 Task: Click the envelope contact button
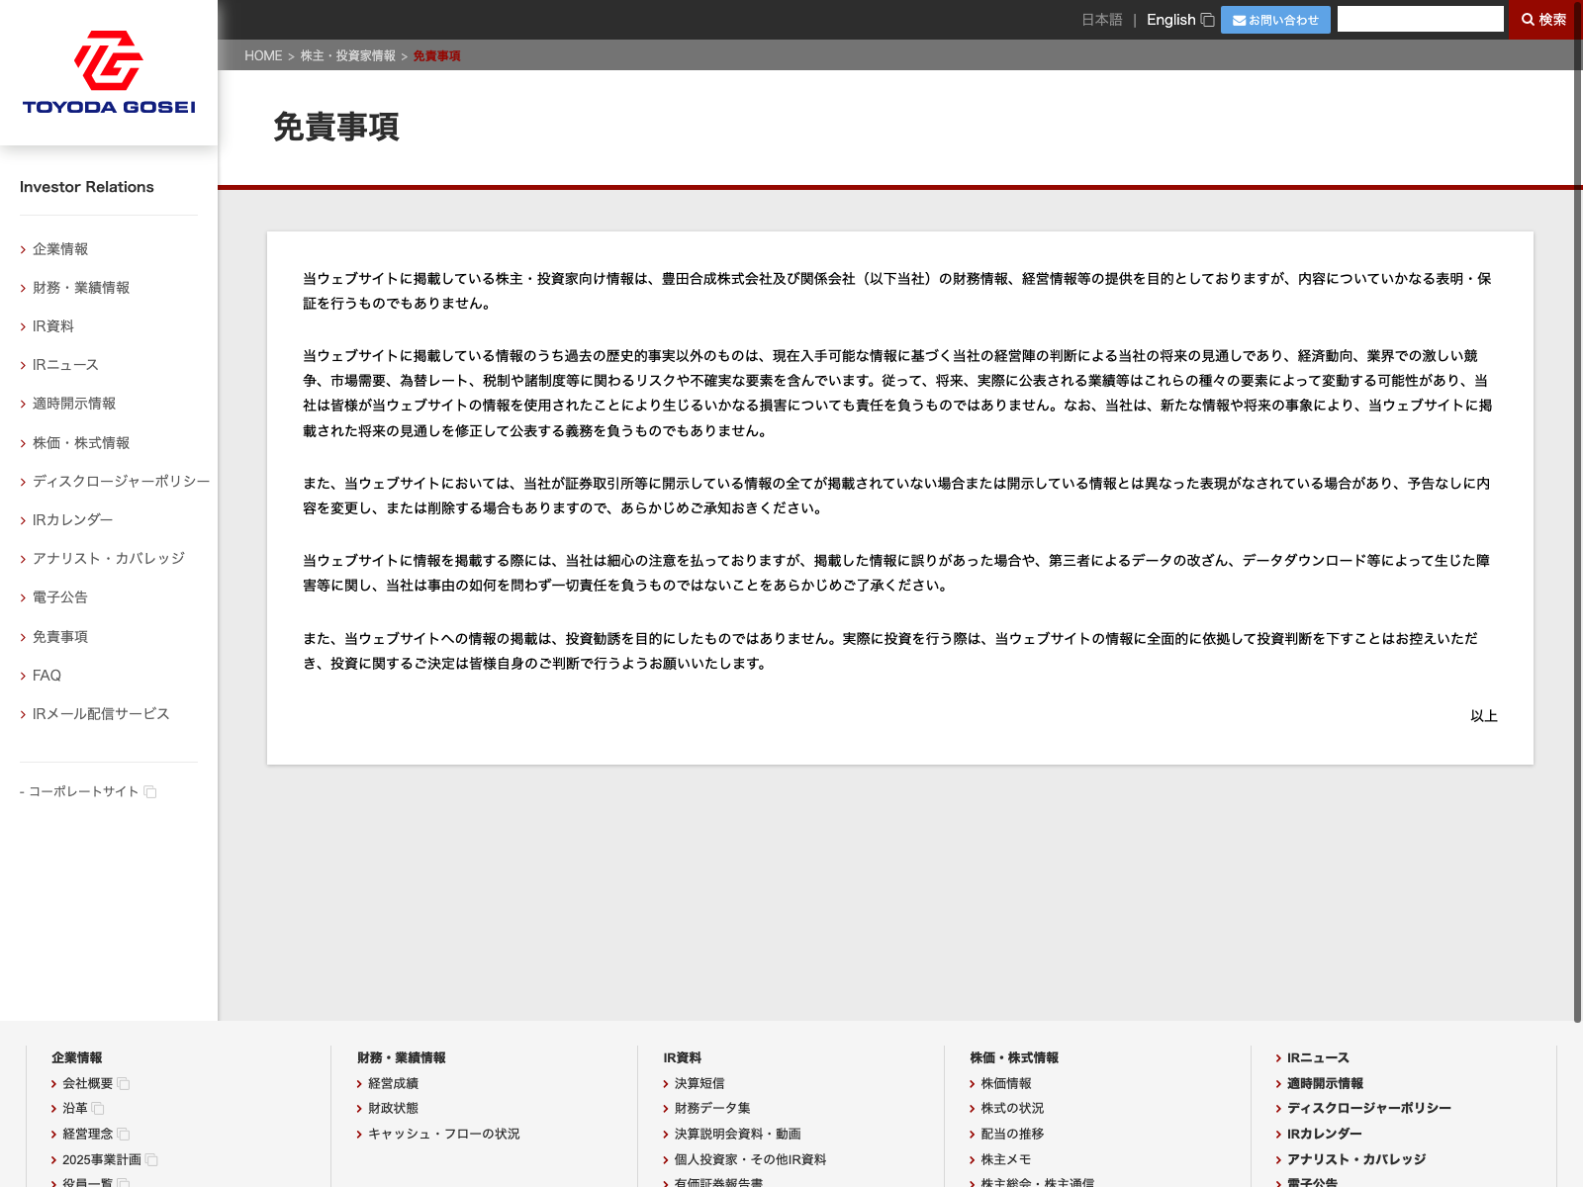click(x=1274, y=20)
